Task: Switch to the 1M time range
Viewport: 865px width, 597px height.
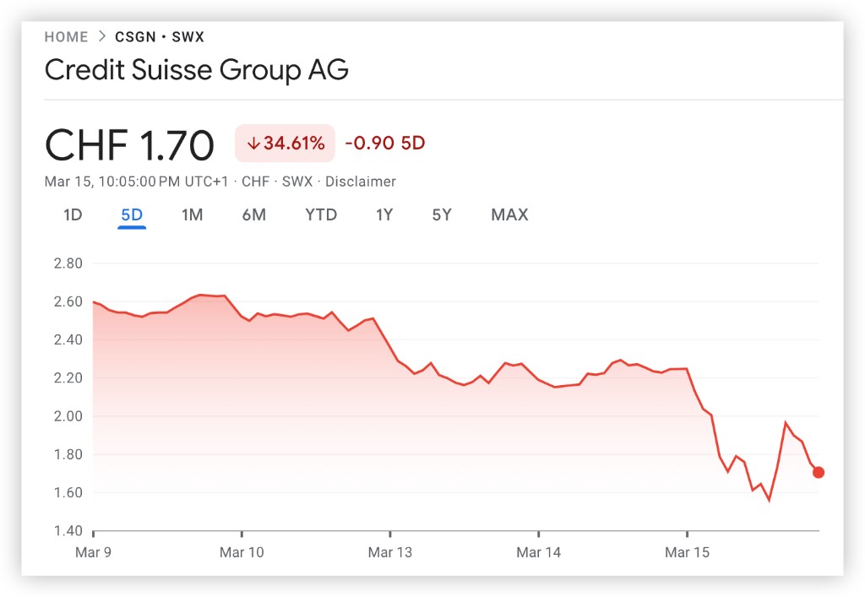Action: 192,215
